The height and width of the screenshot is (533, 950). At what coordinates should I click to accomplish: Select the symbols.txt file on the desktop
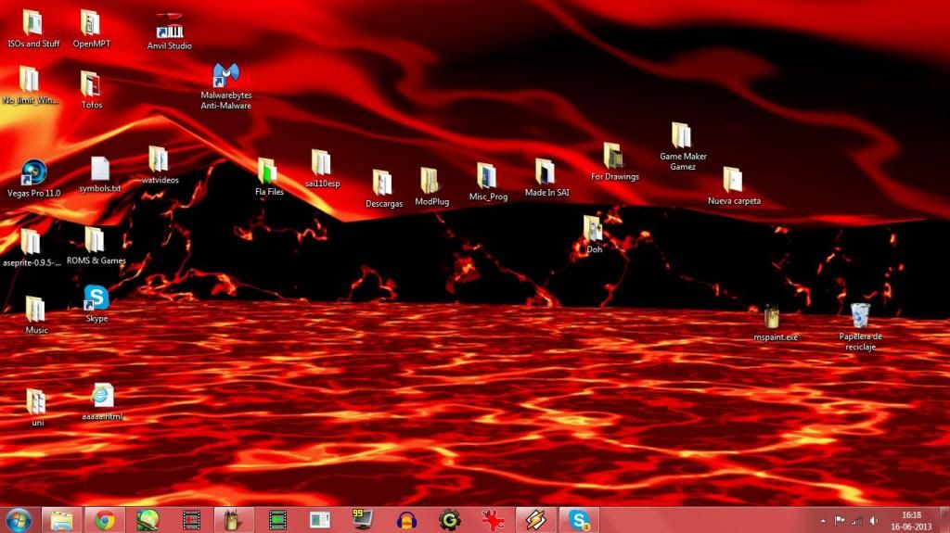[99, 170]
